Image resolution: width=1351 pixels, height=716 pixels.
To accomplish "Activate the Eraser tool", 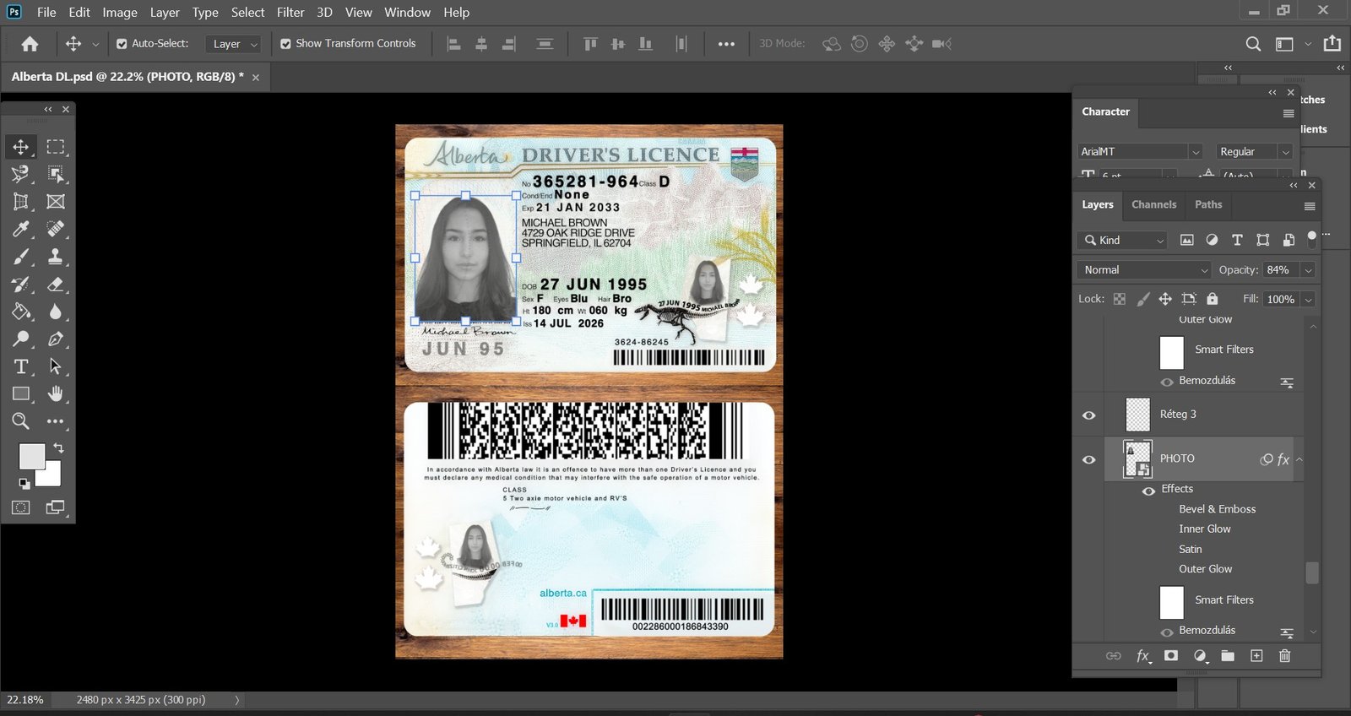I will [x=56, y=285].
